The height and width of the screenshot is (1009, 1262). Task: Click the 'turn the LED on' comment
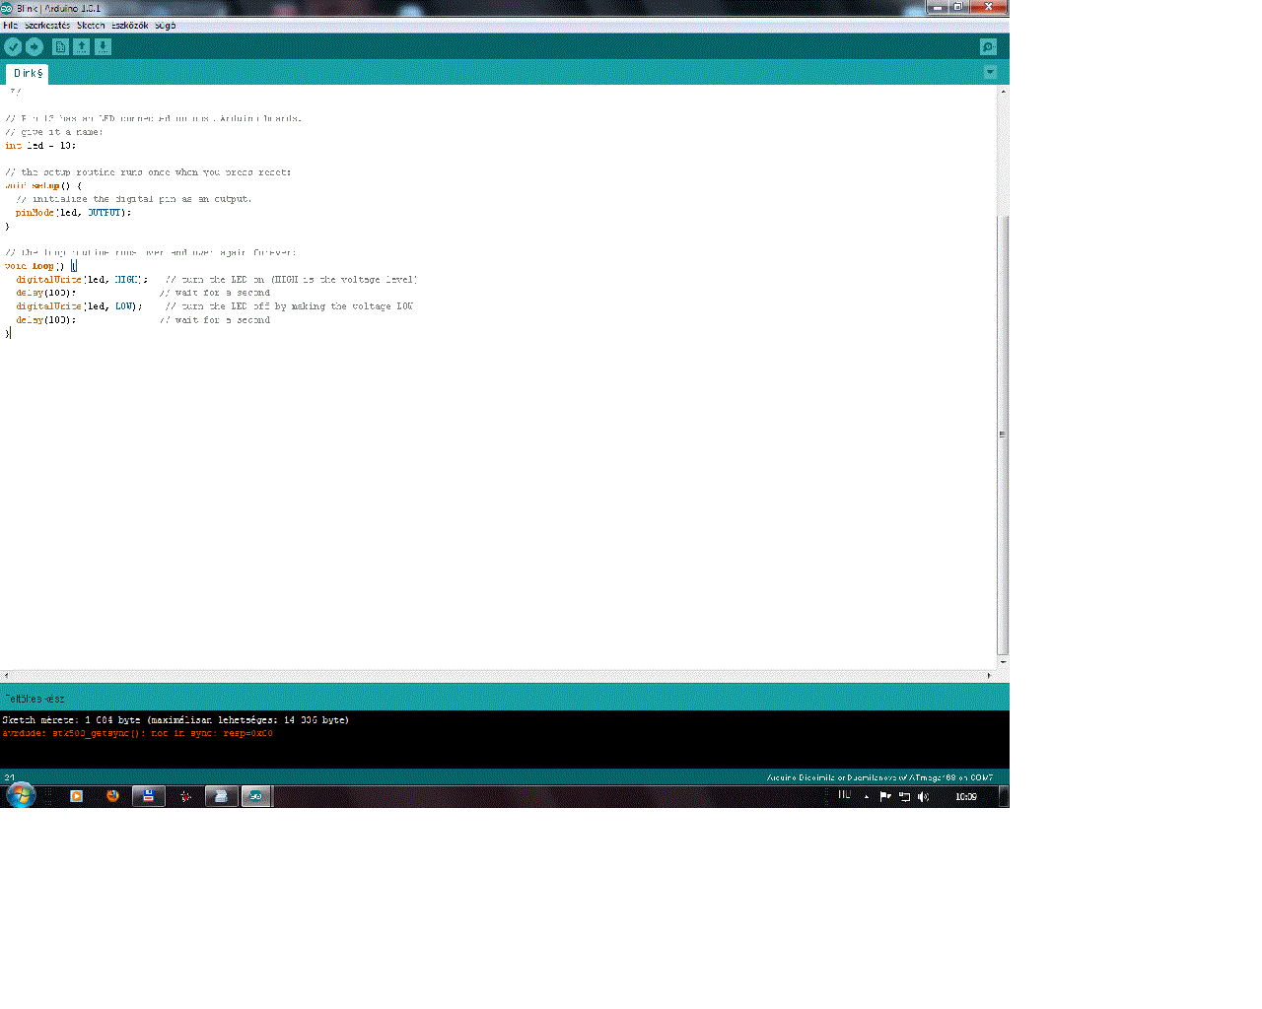(292, 280)
